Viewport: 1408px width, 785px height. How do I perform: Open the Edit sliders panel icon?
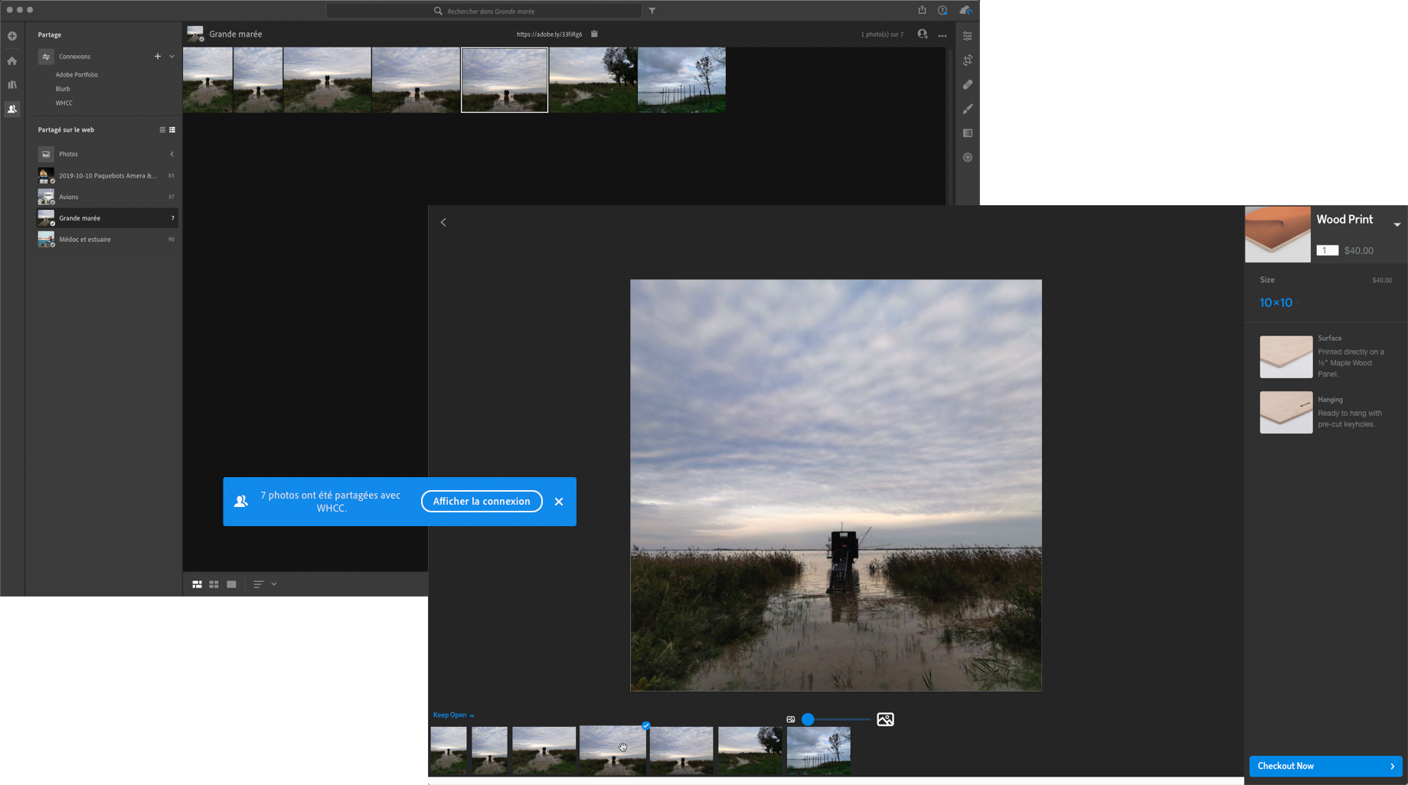coord(968,36)
